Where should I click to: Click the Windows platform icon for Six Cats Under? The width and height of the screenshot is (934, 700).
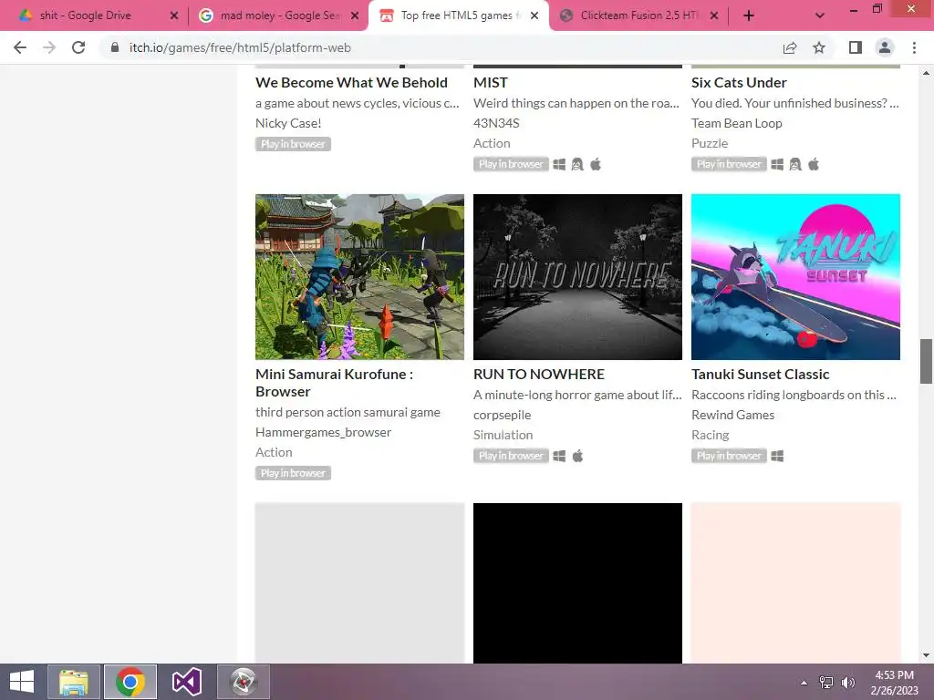tap(777, 164)
